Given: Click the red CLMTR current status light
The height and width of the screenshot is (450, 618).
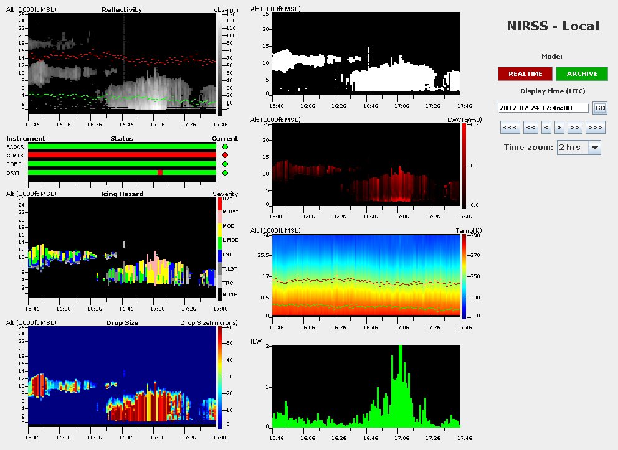Looking at the screenshot, I should pos(225,155).
